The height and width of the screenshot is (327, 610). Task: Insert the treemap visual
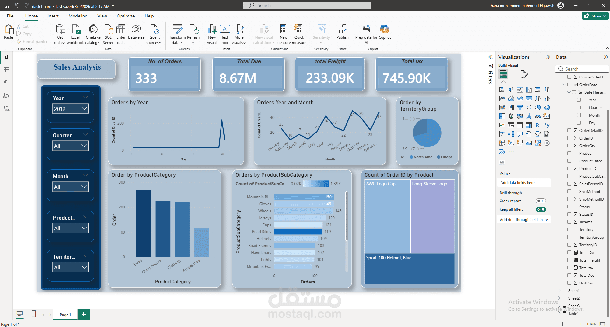(x=502, y=116)
